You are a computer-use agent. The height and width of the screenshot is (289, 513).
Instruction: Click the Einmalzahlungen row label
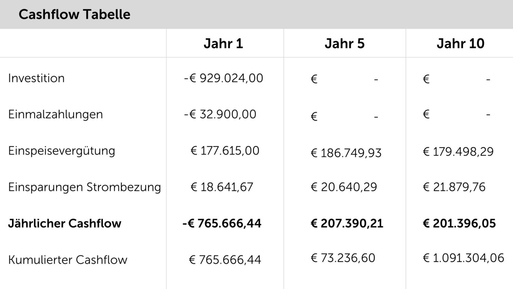[55, 114]
